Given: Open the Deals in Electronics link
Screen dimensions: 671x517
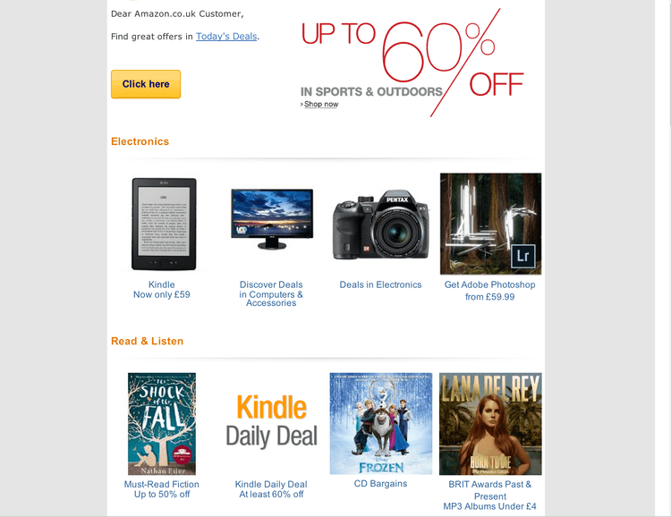Looking at the screenshot, I should [x=380, y=284].
